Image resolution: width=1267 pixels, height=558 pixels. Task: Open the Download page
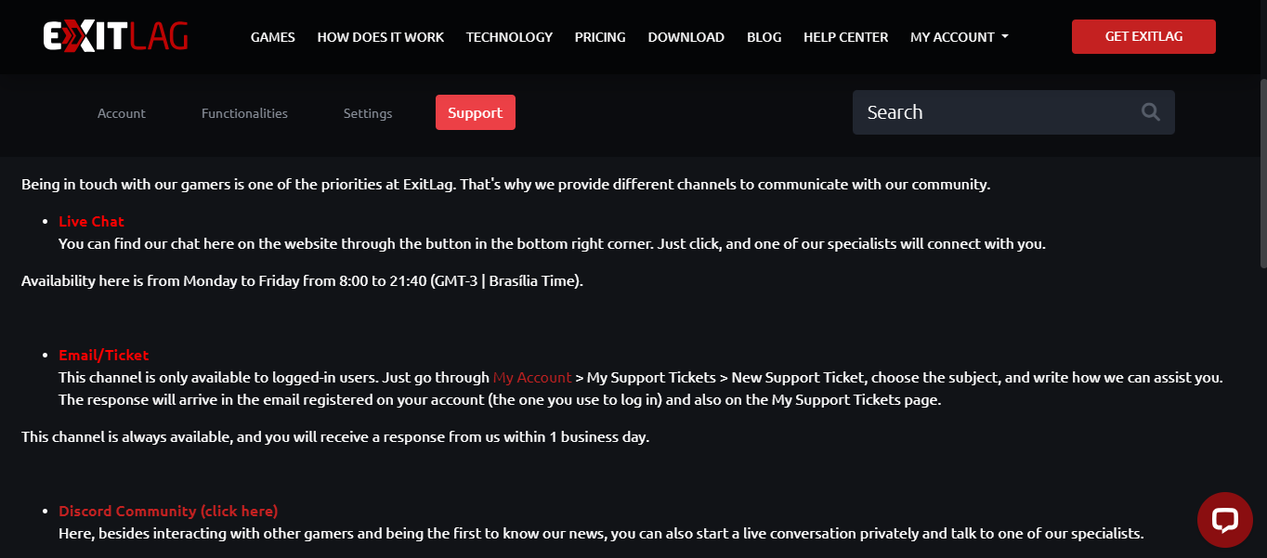click(686, 37)
